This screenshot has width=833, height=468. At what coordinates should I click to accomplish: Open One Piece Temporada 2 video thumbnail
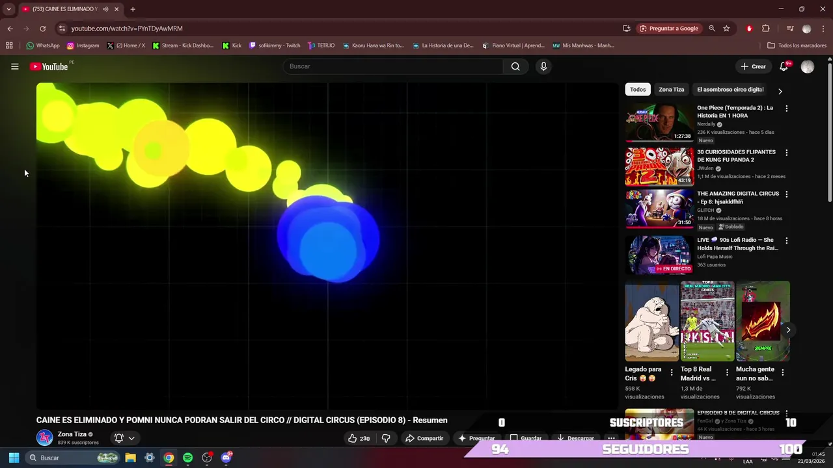659,123
